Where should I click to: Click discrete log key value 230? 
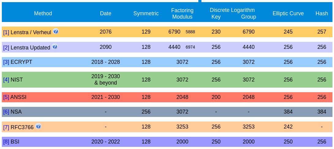(216, 32)
